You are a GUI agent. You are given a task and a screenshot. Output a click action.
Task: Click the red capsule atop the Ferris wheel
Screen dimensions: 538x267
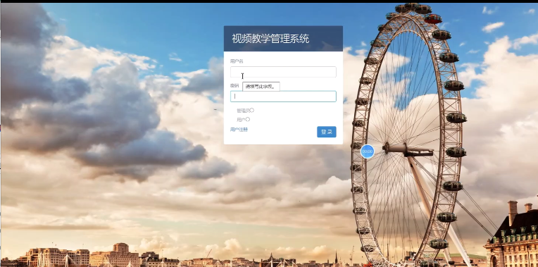(x=433, y=19)
